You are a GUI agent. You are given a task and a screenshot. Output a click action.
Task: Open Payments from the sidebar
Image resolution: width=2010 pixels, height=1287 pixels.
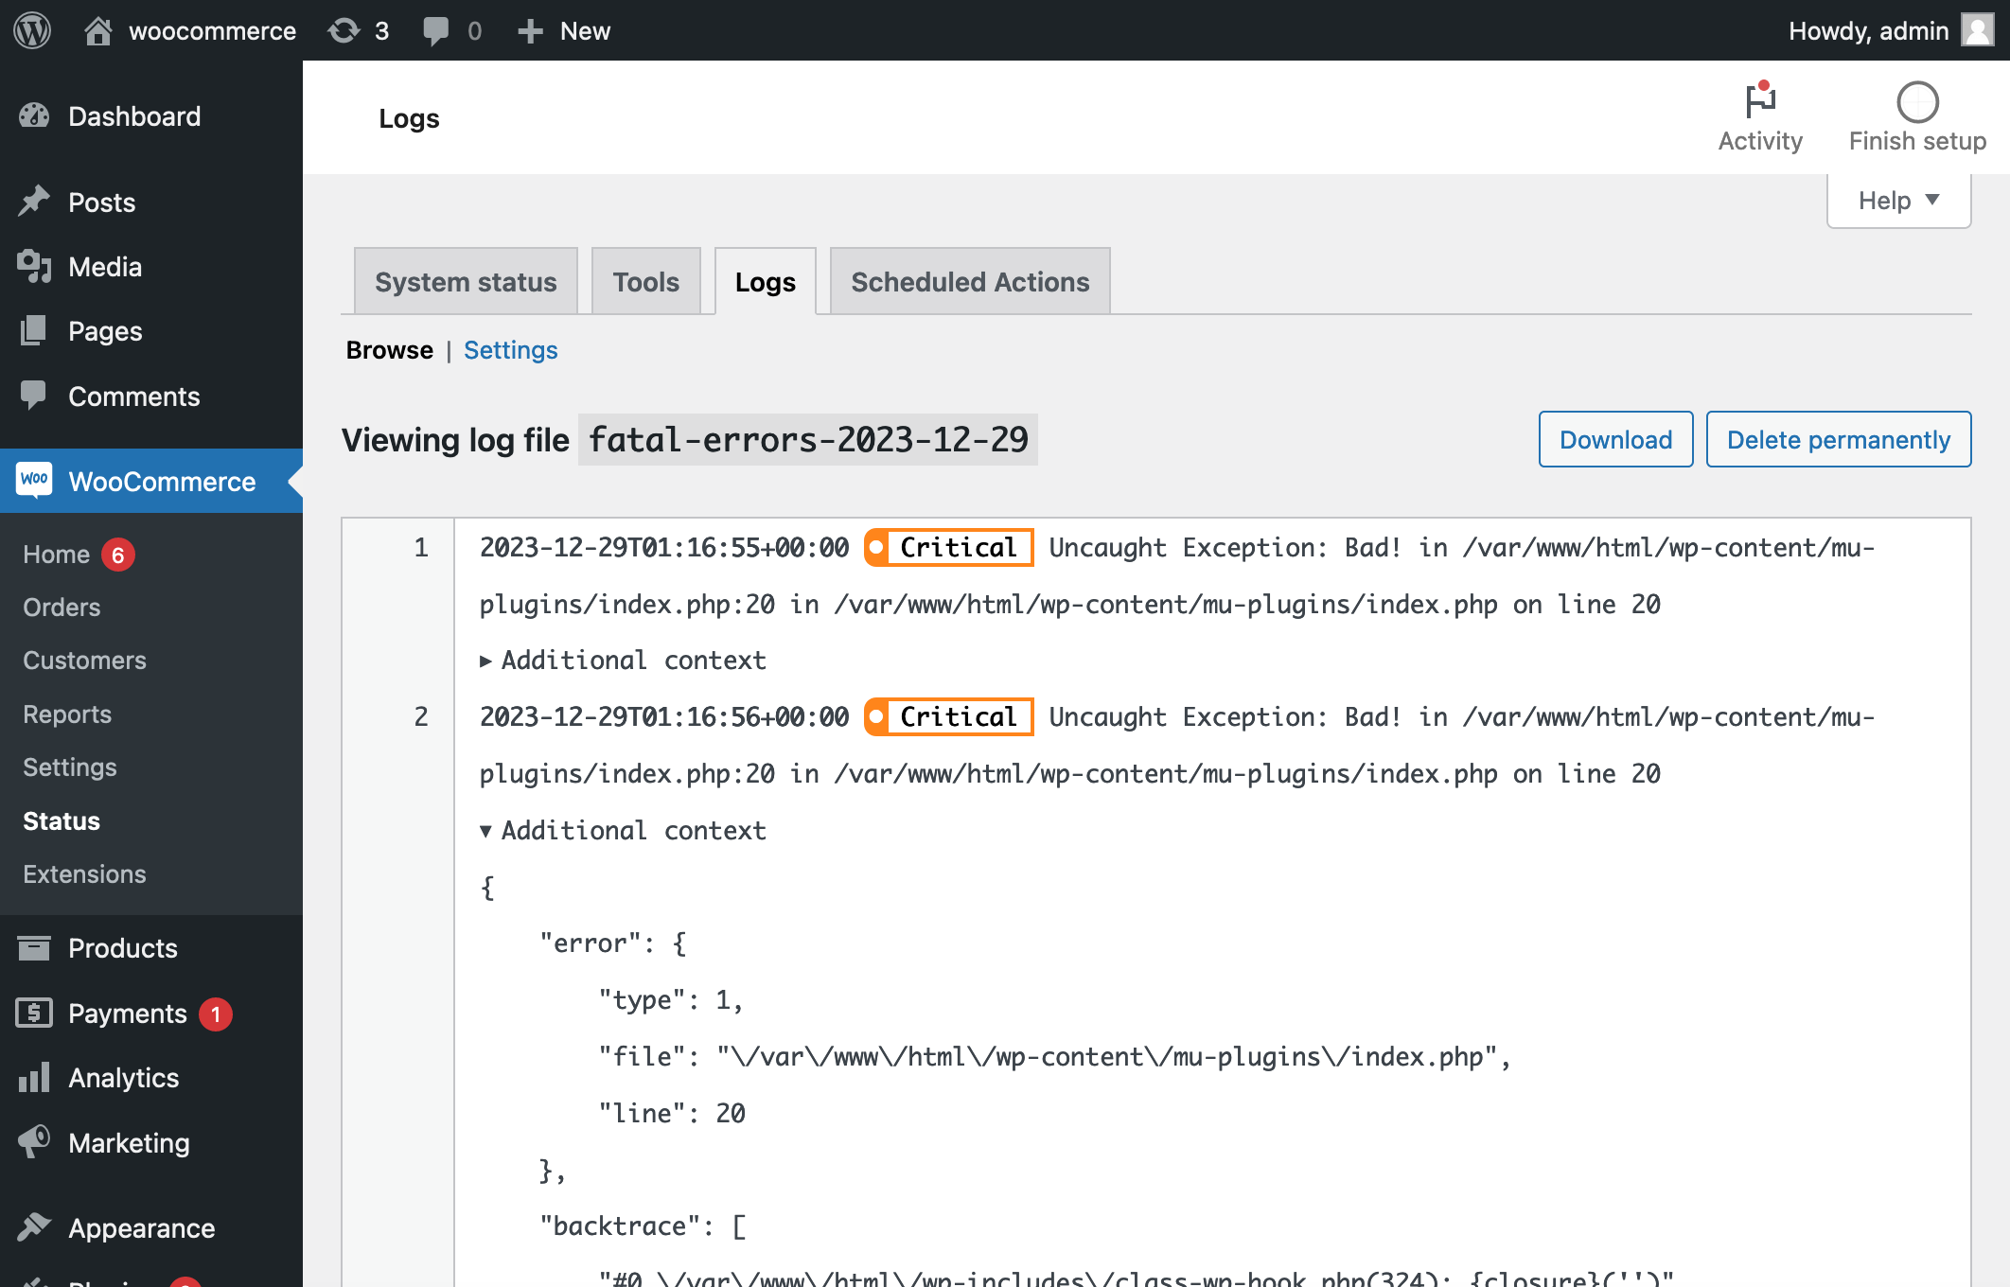pyautogui.click(x=124, y=1013)
